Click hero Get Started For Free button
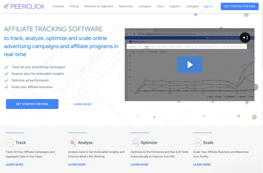 [32, 104]
